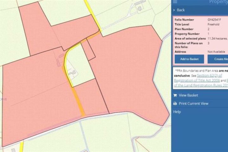Open the hamburger menu in the header
Screen dimensions: 228x152
pyautogui.click(x=175, y=2)
